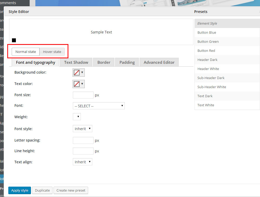This screenshot has width=260, height=197.
Task: Switch to the Padding tab
Action: 127,62
